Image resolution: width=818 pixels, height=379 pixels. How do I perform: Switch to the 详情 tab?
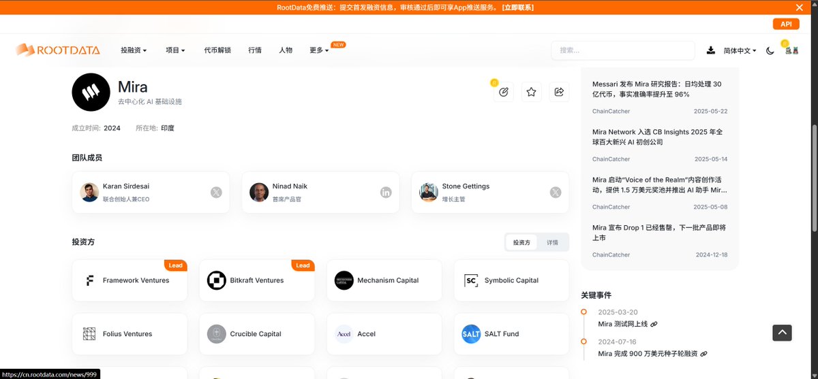(552, 242)
